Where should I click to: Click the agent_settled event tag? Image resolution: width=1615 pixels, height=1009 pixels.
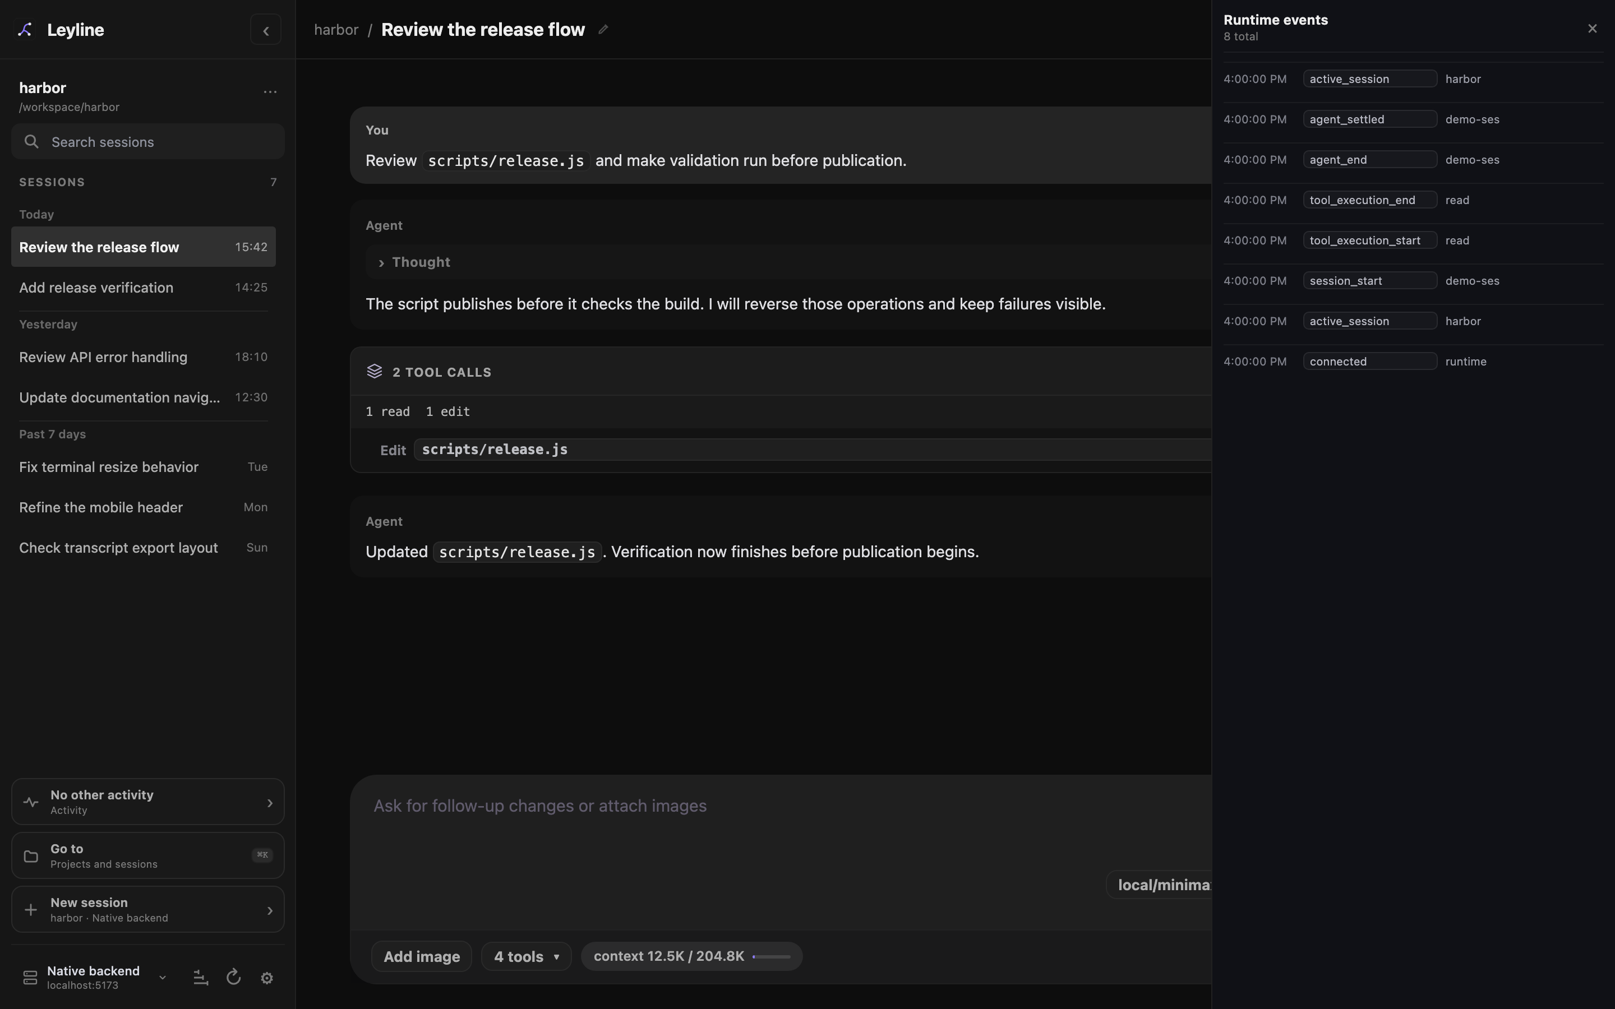[x=1370, y=119]
